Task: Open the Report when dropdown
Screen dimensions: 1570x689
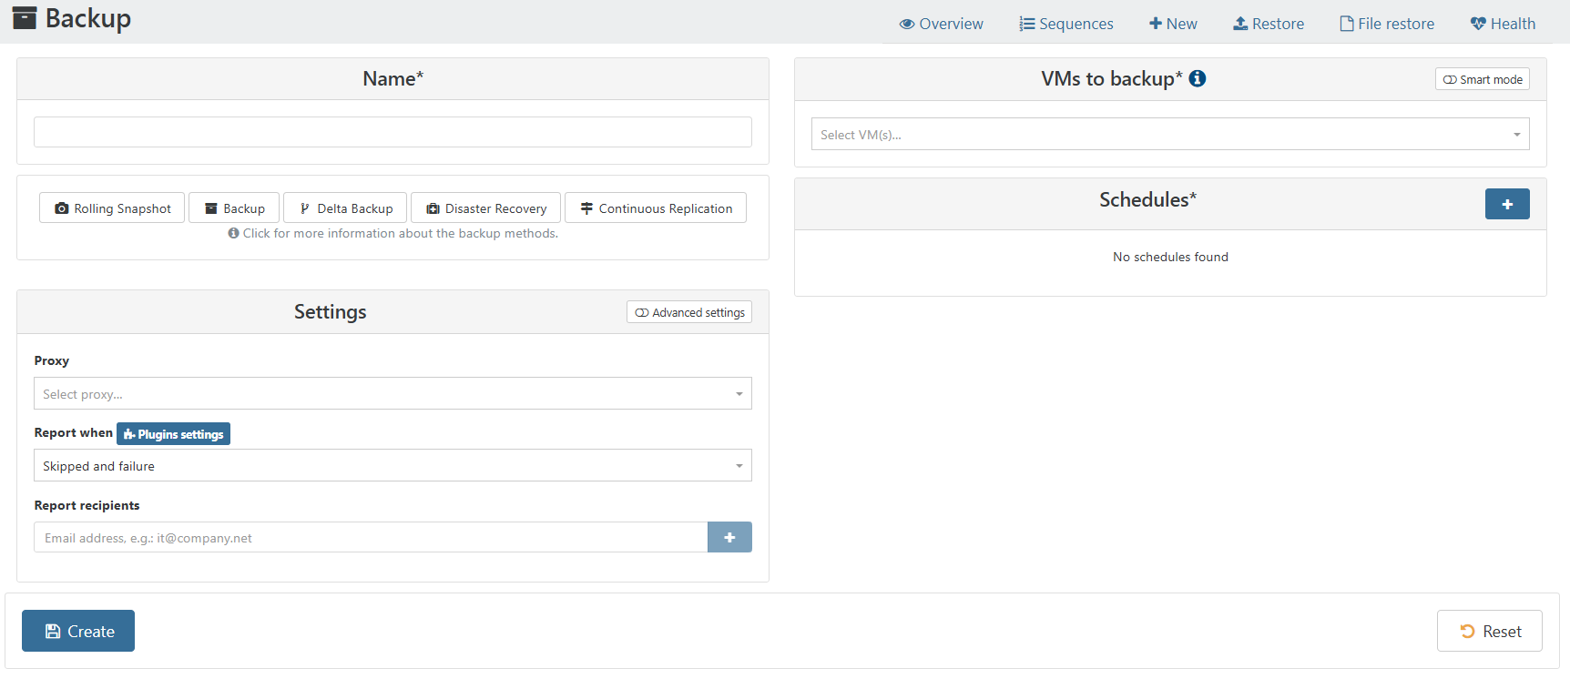Action: click(x=392, y=466)
